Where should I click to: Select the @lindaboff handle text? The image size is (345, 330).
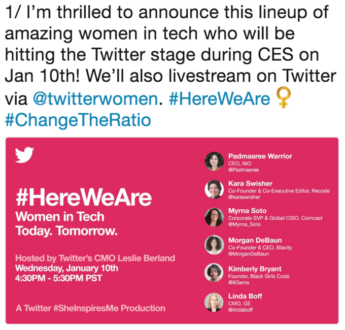(x=240, y=310)
